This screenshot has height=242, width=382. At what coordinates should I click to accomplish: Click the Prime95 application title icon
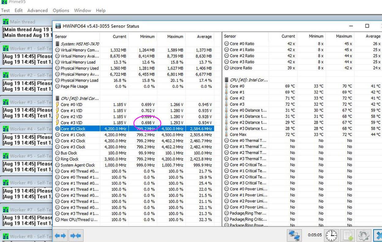(4, 2)
